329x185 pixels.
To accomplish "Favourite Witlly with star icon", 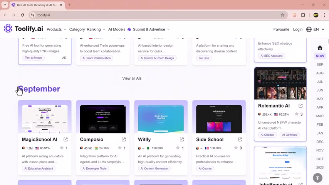I will (178, 148).
